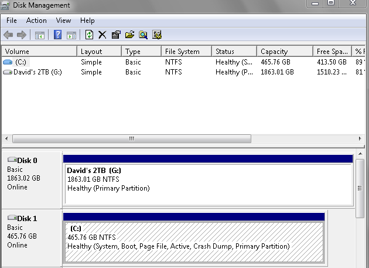Click the Healthy (Primary Partition) text
The width and height of the screenshot is (369, 268).
[108, 188]
